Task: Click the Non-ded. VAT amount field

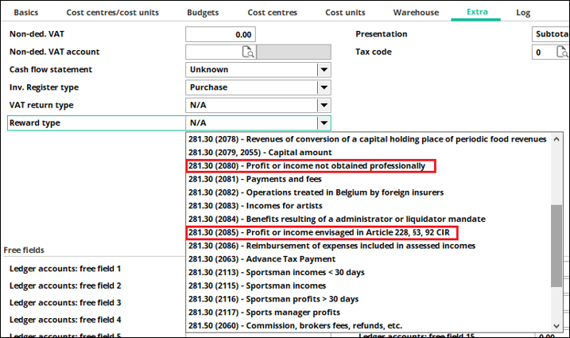Action: point(220,35)
